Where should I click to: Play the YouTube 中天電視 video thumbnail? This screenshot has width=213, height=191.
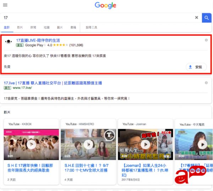click(x=194, y=144)
